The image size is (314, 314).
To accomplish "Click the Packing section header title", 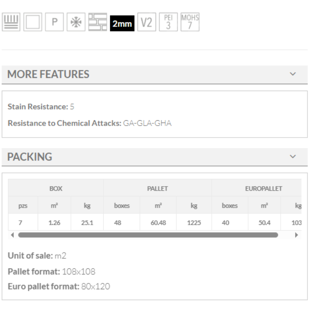I will pyautogui.click(x=30, y=157).
